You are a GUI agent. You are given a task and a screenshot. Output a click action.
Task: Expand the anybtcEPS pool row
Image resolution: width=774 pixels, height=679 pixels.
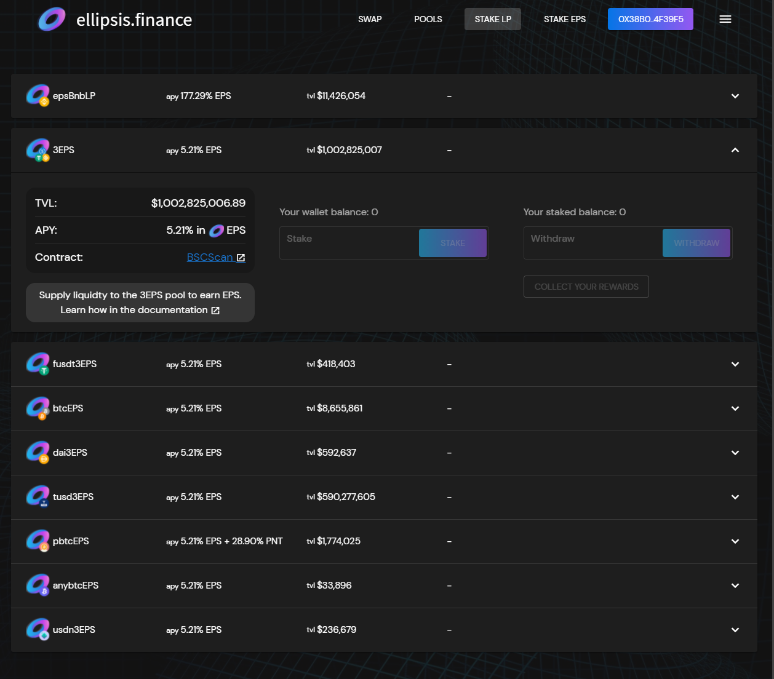pos(735,586)
